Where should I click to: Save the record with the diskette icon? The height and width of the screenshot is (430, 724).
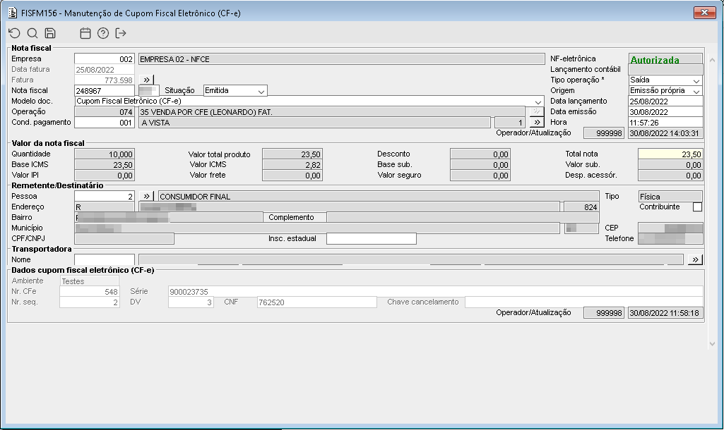click(50, 33)
